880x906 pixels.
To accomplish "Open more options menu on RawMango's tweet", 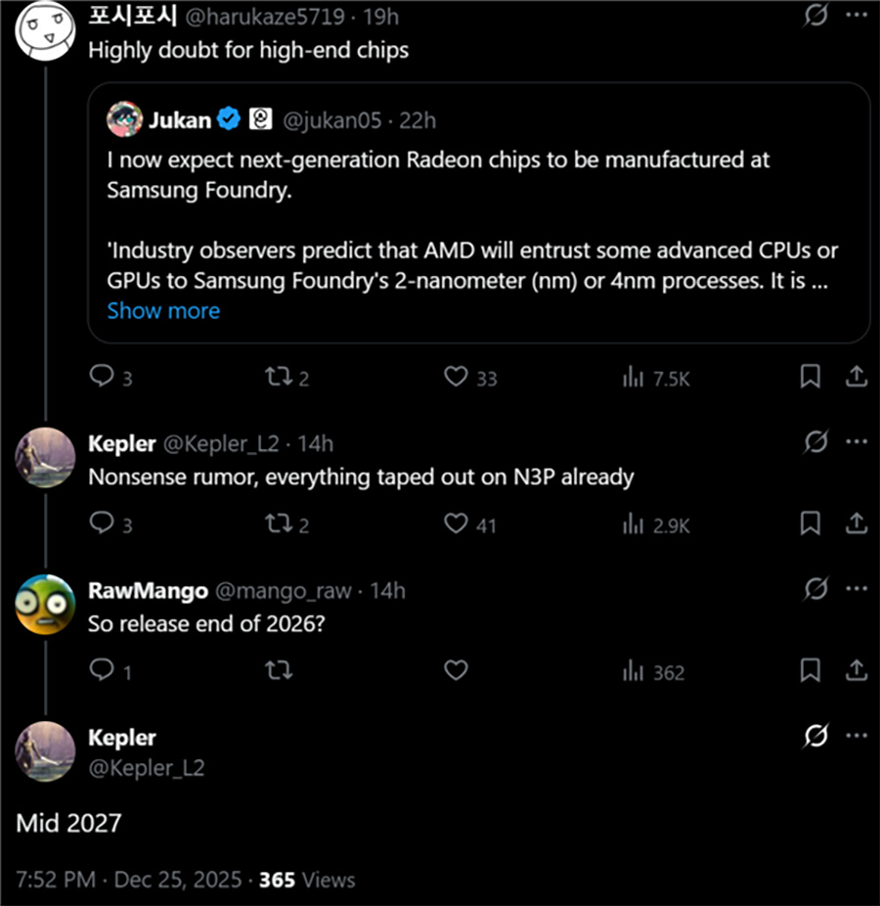I will click(x=857, y=589).
